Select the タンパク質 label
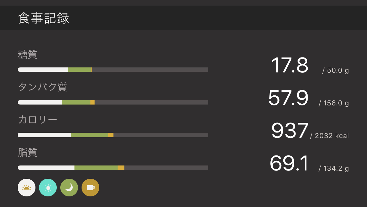 [43, 87]
